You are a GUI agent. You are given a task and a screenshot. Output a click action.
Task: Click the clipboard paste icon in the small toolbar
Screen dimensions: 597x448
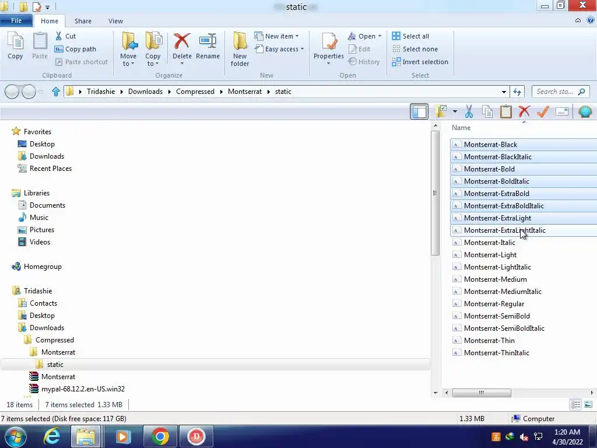pyautogui.click(x=505, y=111)
